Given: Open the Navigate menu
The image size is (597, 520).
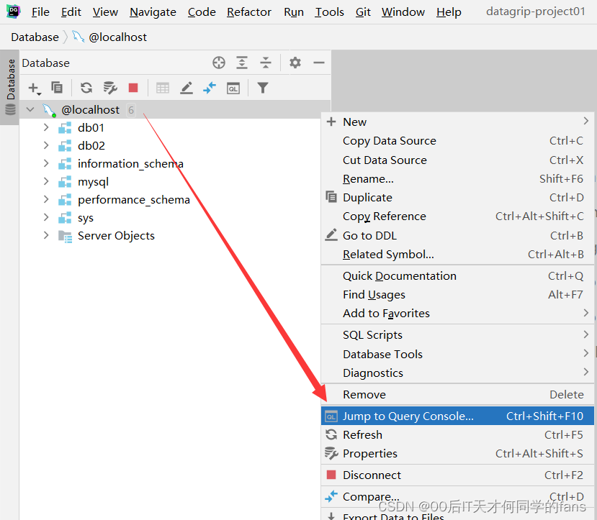Looking at the screenshot, I should pyautogui.click(x=153, y=12).
